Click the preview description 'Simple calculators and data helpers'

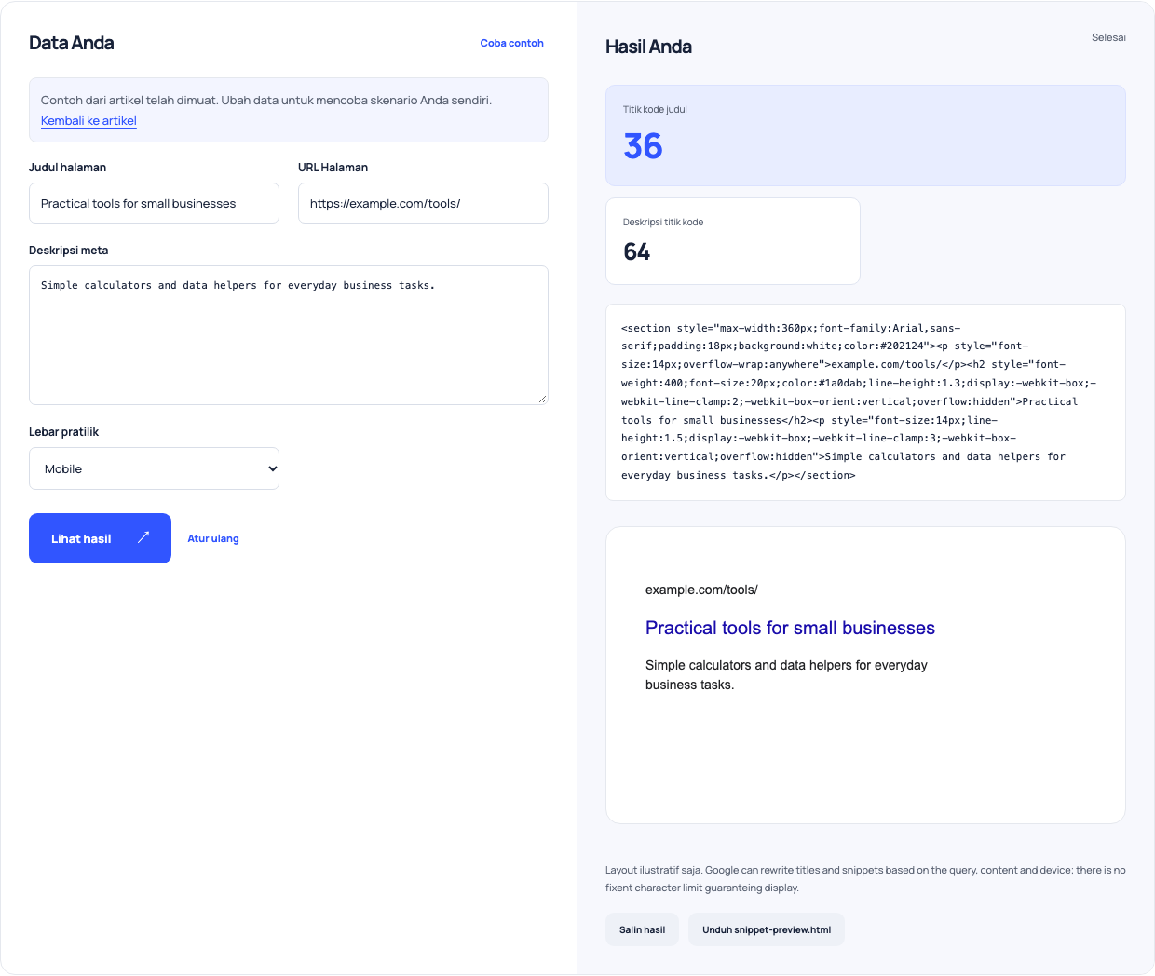[x=786, y=674]
